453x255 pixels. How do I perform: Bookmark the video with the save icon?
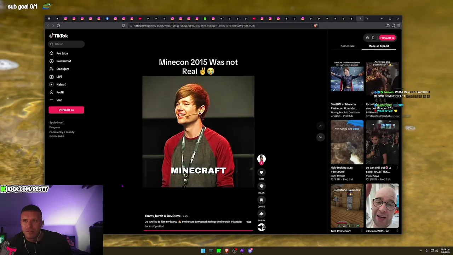point(262,200)
